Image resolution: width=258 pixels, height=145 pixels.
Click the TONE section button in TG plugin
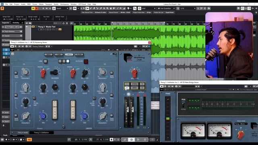coord(59,54)
